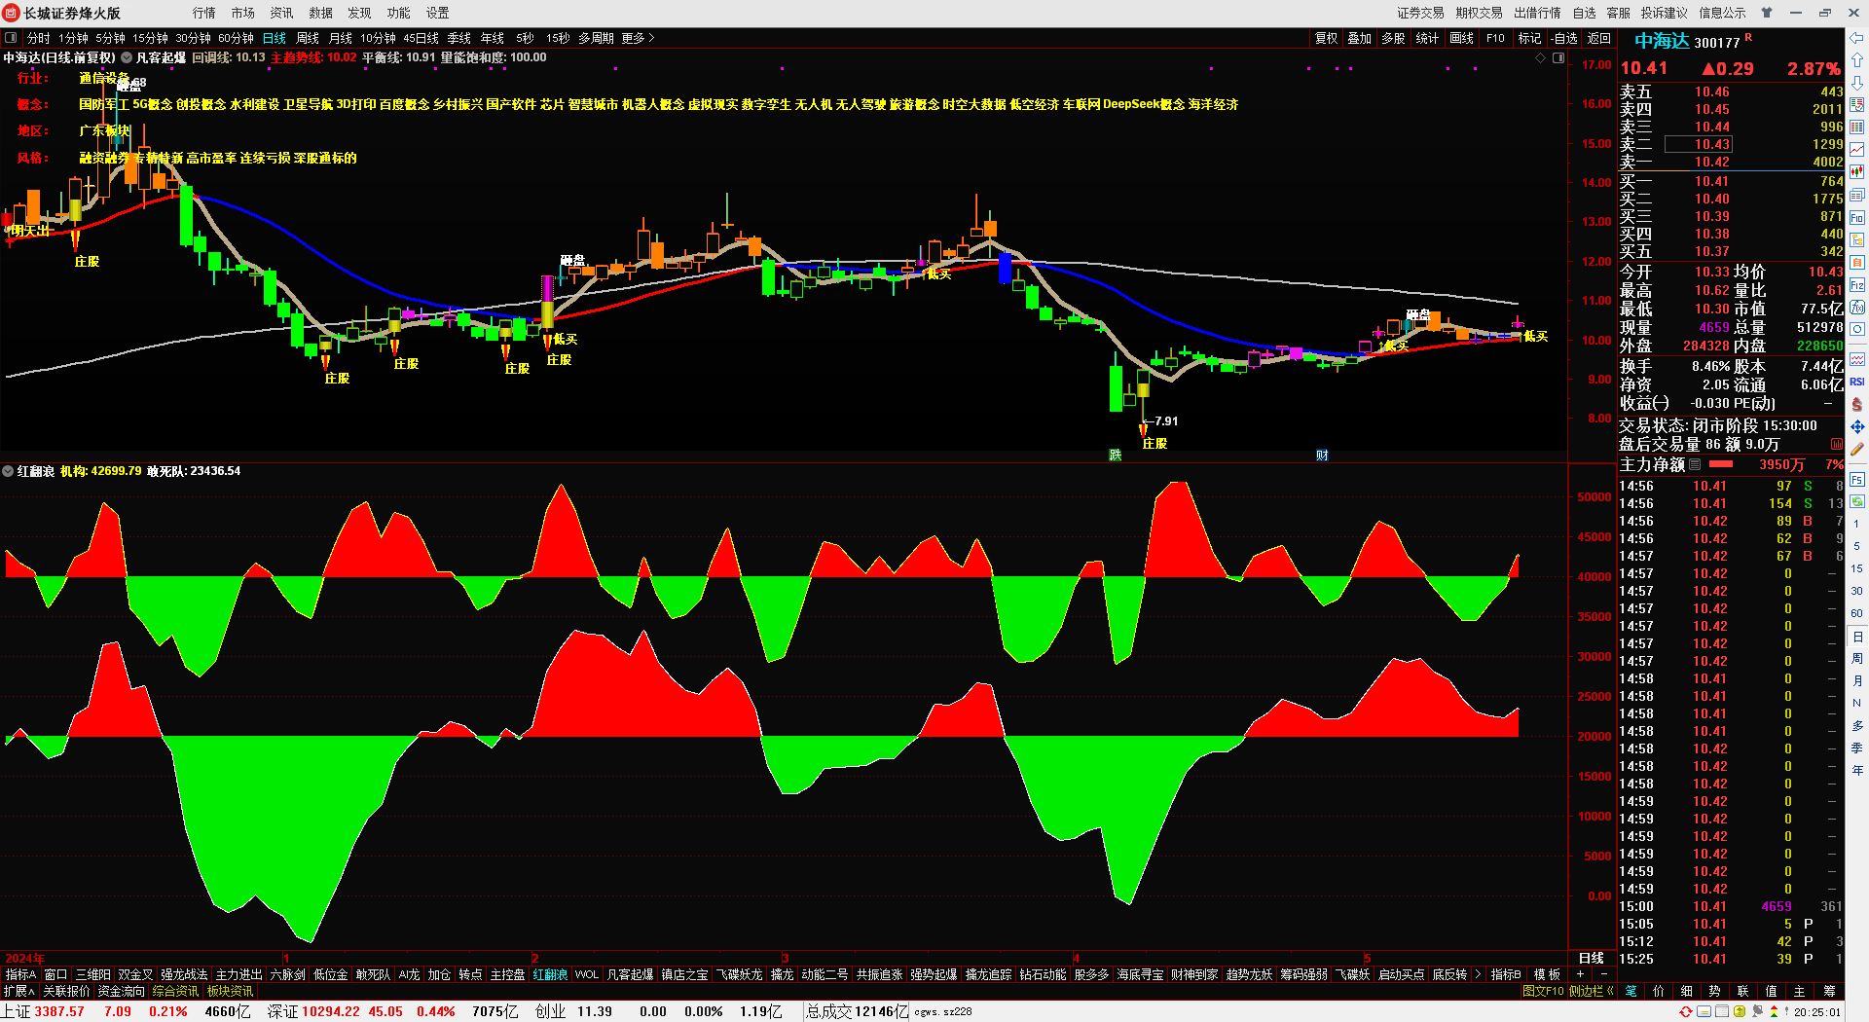Click the minus zoom button beside 模板
This screenshot has width=1869, height=1022.
pyautogui.click(x=1603, y=974)
